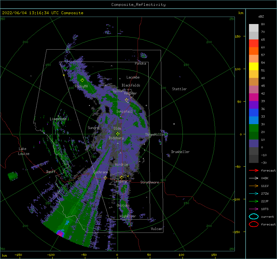The image size is (277, 259).
Task: Click the Vulcan label
Action: tap(157, 229)
